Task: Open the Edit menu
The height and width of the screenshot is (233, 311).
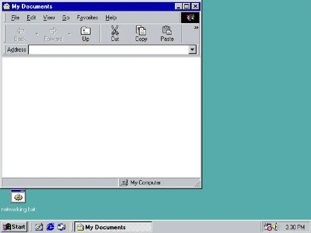Action: pos(31,18)
